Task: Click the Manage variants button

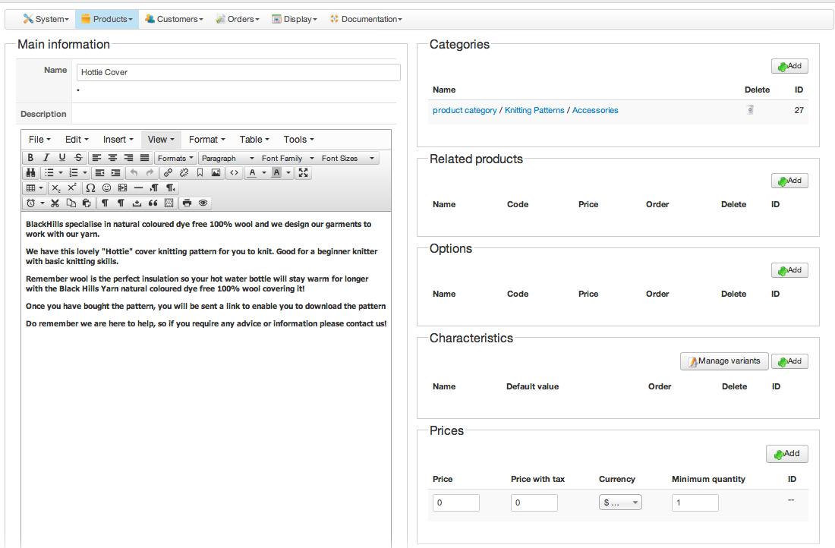Action: [724, 361]
